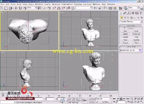Click the Align tool icon
The height and width of the screenshot is (104, 144).
tap(100, 8)
